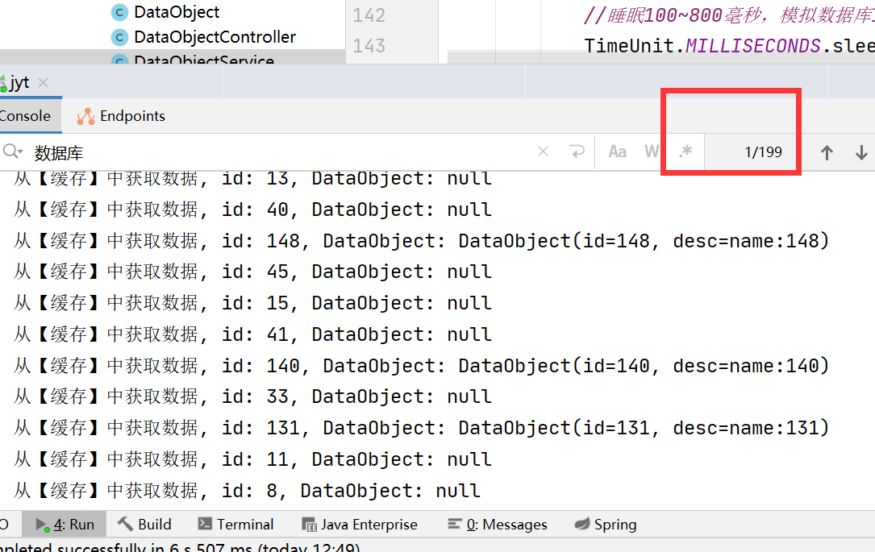The image size is (875, 552).
Task: Click the new line search icon
Action: click(x=577, y=151)
